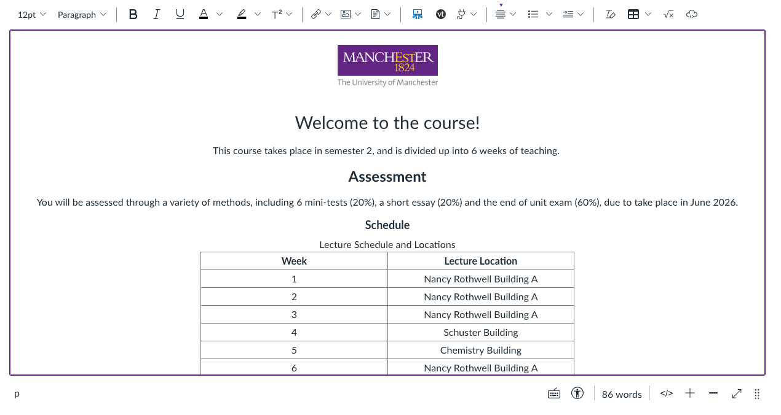The width and height of the screenshot is (781, 415).
Task: Expand the text color options arrow
Action: click(x=220, y=15)
